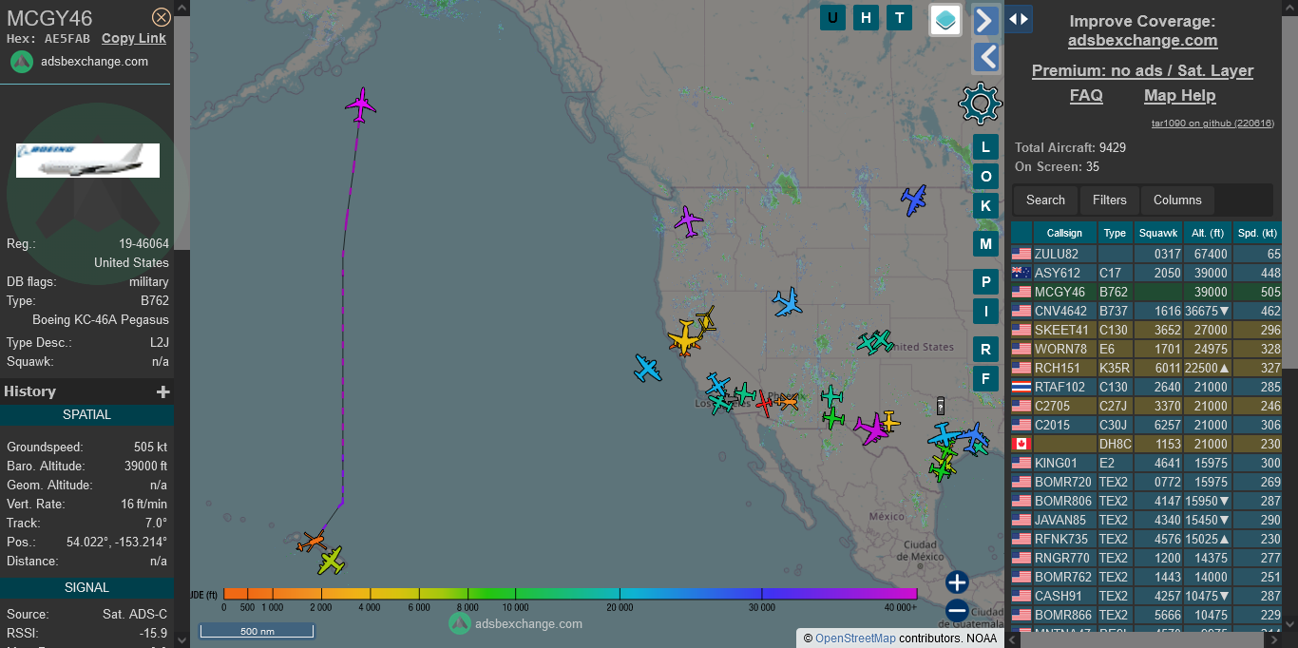Select the purple aircraft over the Pacific Northwest
The image size is (1298, 648).
(x=688, y=221)
